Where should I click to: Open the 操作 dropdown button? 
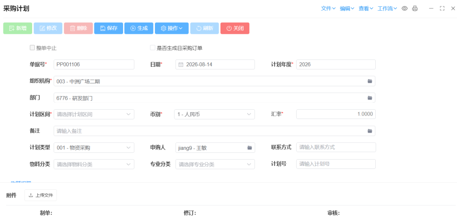[172, 28]
